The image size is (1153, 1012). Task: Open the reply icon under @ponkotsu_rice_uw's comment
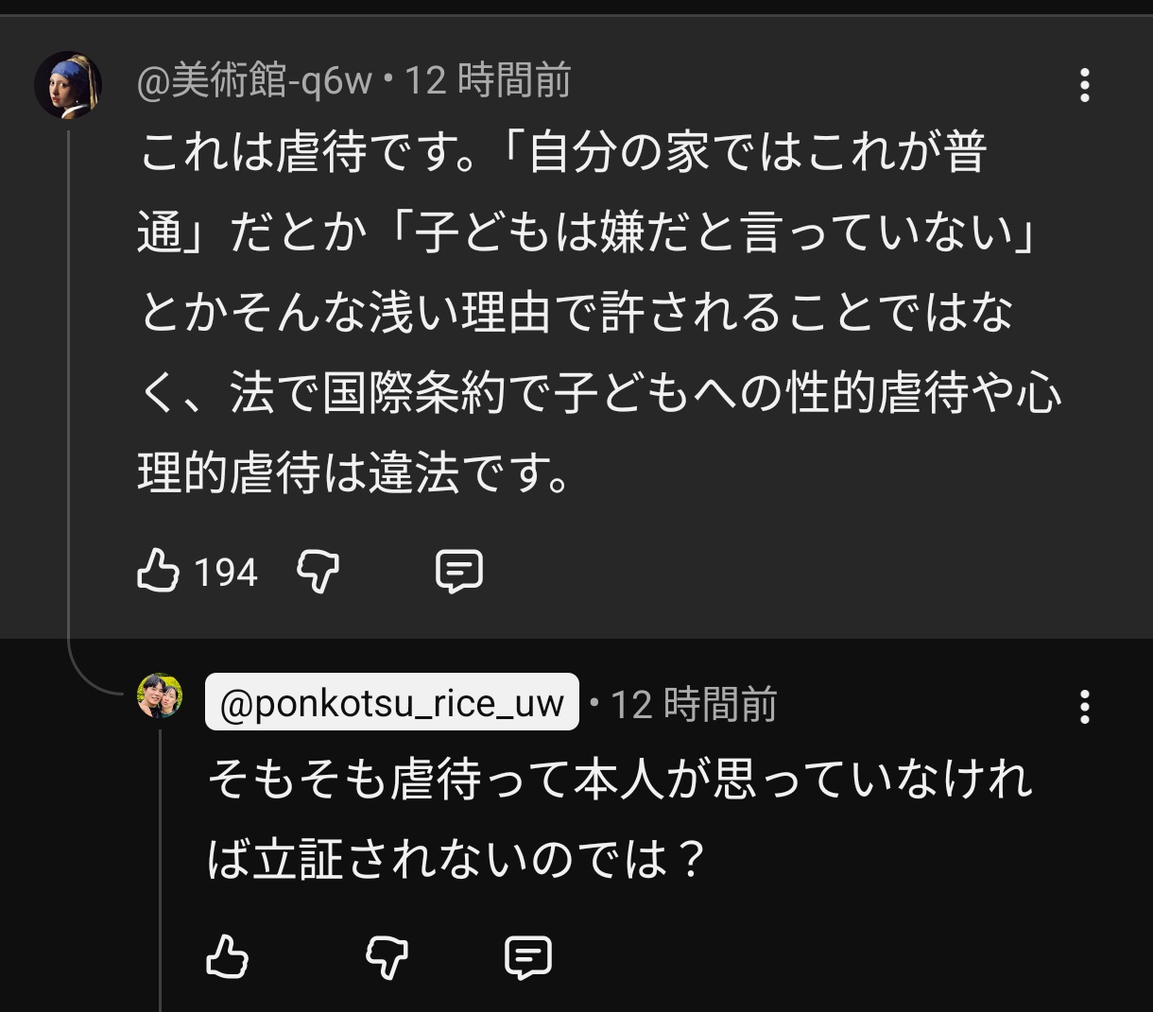point(526,958)
